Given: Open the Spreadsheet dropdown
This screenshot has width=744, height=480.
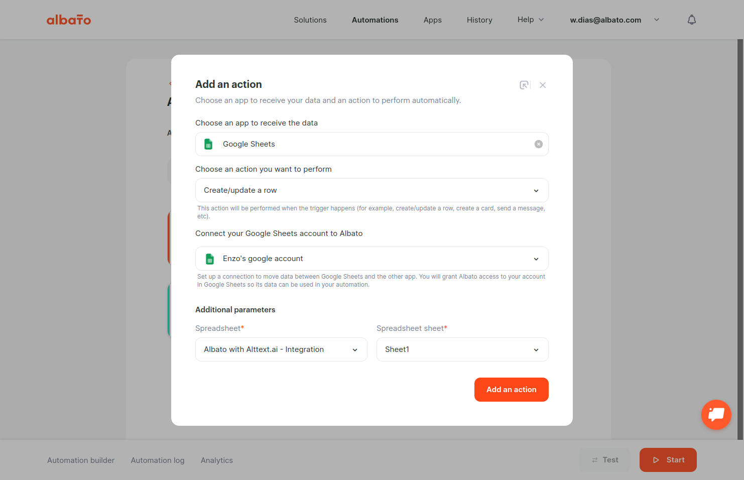Looking at the screenshot, I should 281,349.
